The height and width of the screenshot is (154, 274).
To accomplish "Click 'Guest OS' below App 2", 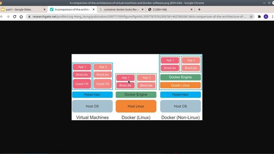I will (103, 84).
